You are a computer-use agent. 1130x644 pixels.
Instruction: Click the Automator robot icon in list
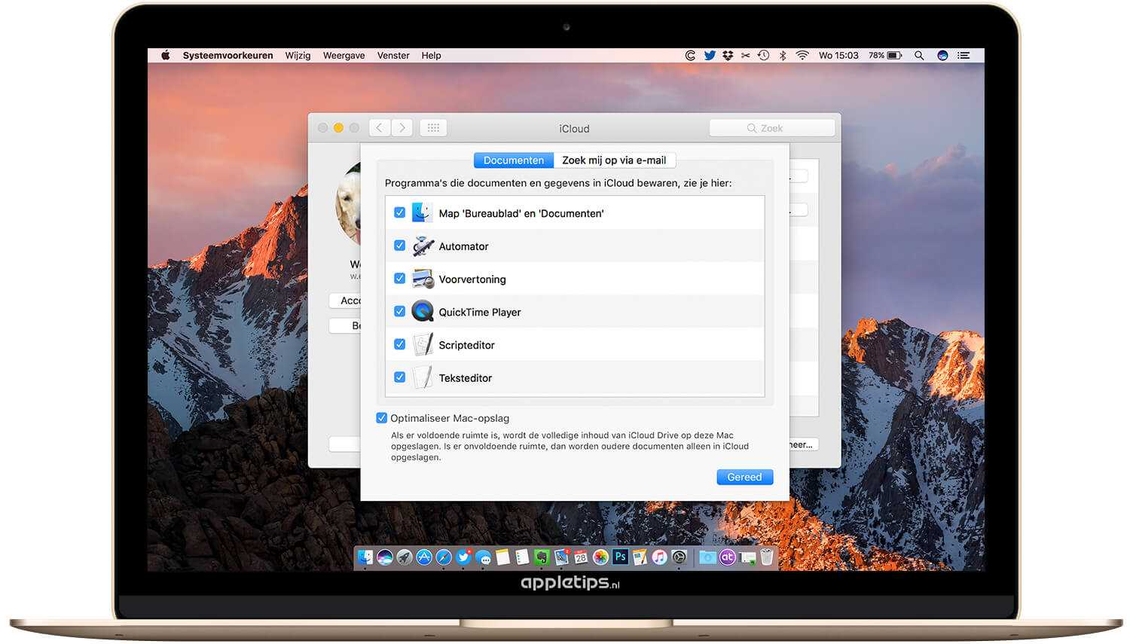423,246
